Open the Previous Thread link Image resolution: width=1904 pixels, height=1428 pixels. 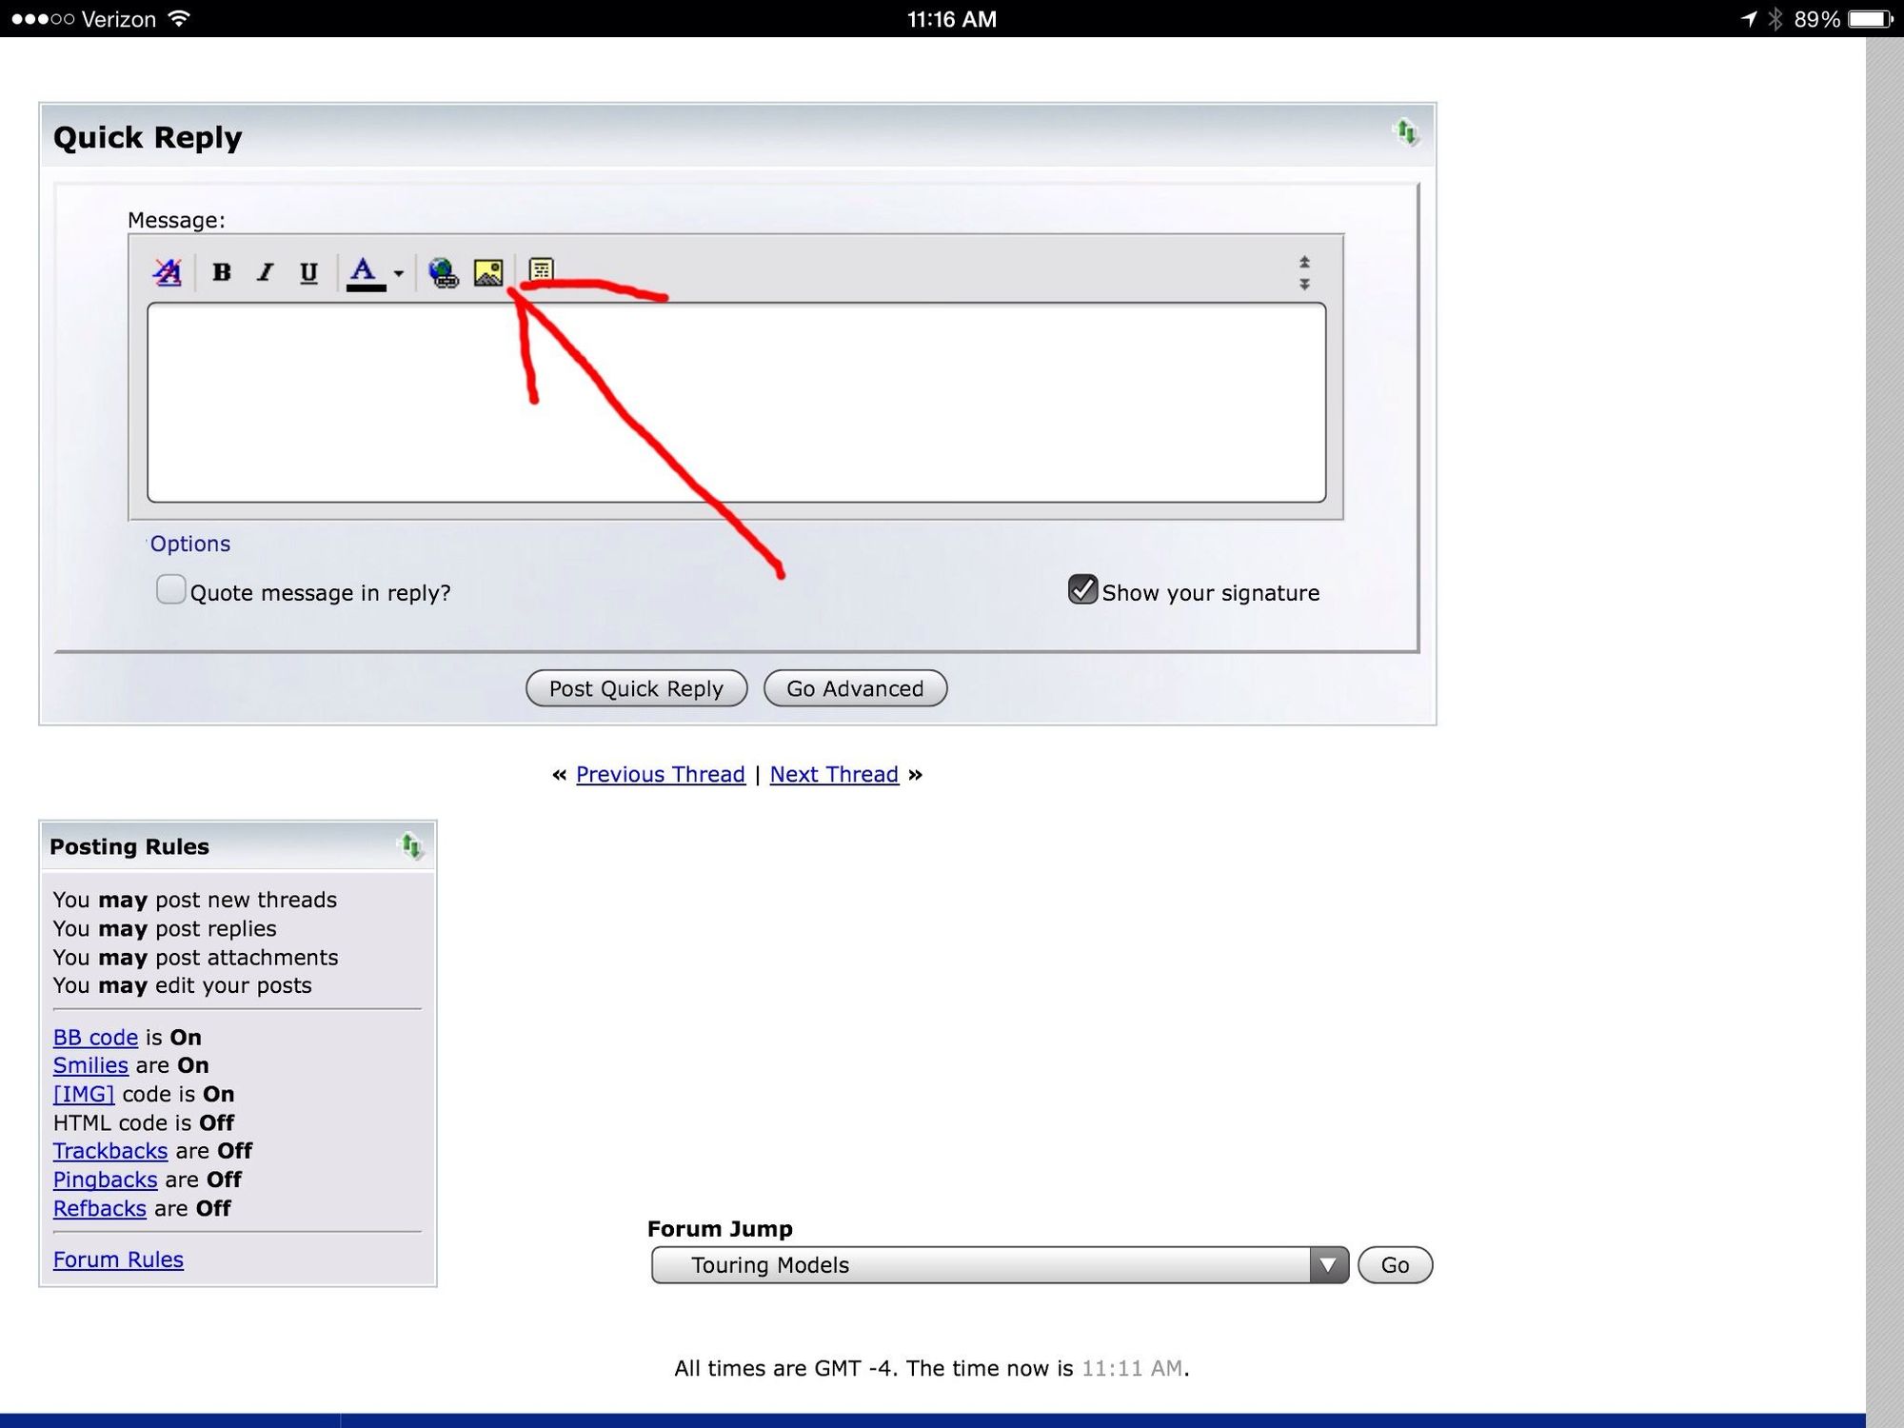click(x=660, y=774)
